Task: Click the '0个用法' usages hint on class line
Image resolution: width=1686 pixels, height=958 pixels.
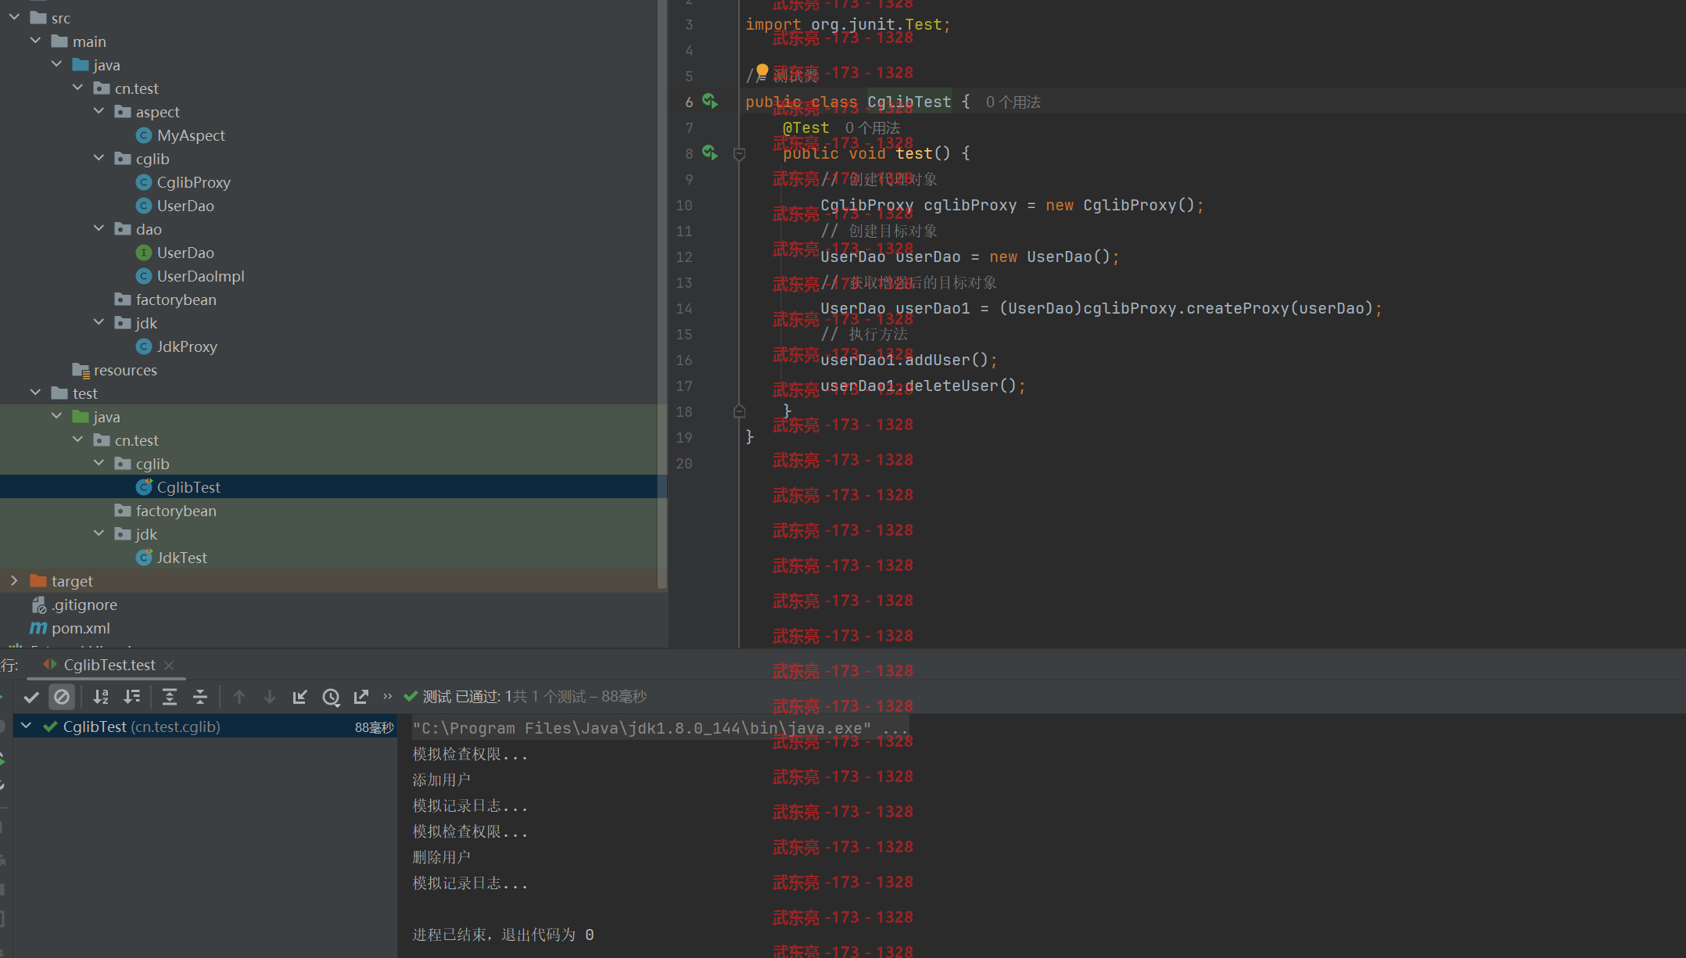Action: pyautogui.click(x=1013, y=102)
